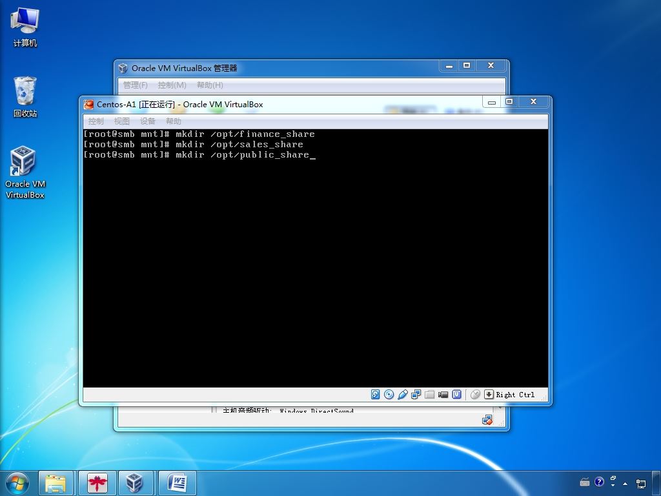
Task: Click the optical disc drive status icon
Action: tap(389, 395)
